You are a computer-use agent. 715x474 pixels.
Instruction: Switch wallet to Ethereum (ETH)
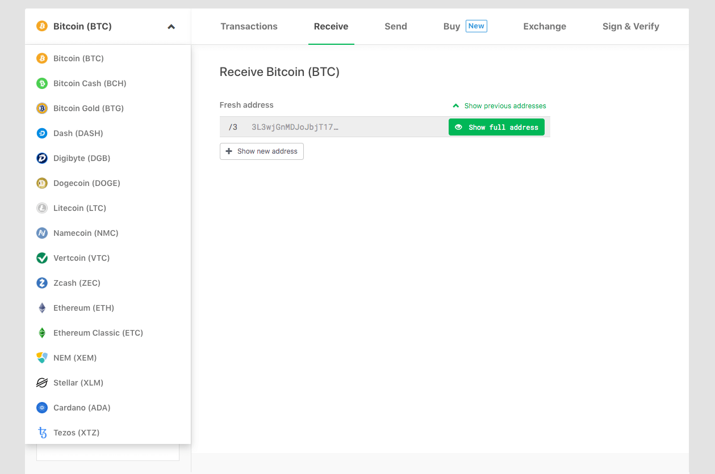108,308
